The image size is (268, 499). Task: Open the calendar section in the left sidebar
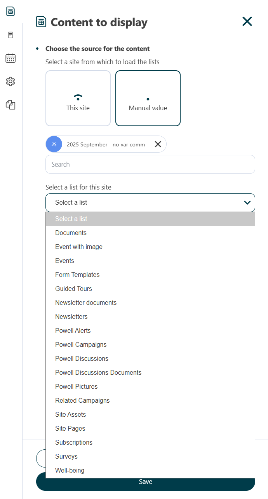(x=10, y=58)
